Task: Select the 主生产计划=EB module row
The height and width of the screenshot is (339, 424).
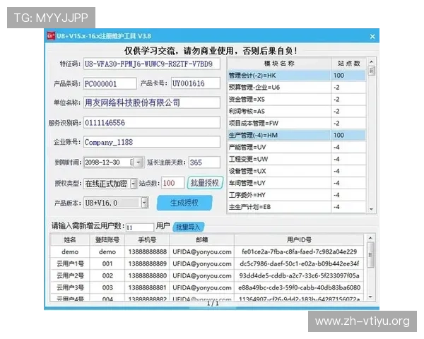Action: click(x=297, y=207)
